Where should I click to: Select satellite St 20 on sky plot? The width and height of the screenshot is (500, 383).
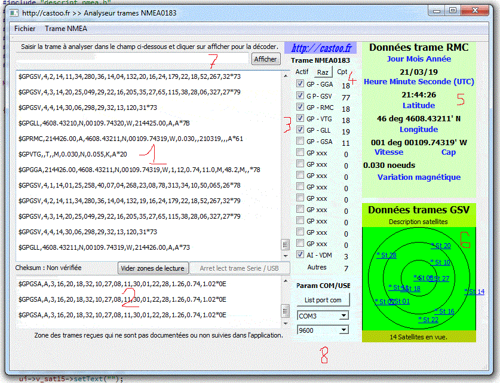pos(441,246)
